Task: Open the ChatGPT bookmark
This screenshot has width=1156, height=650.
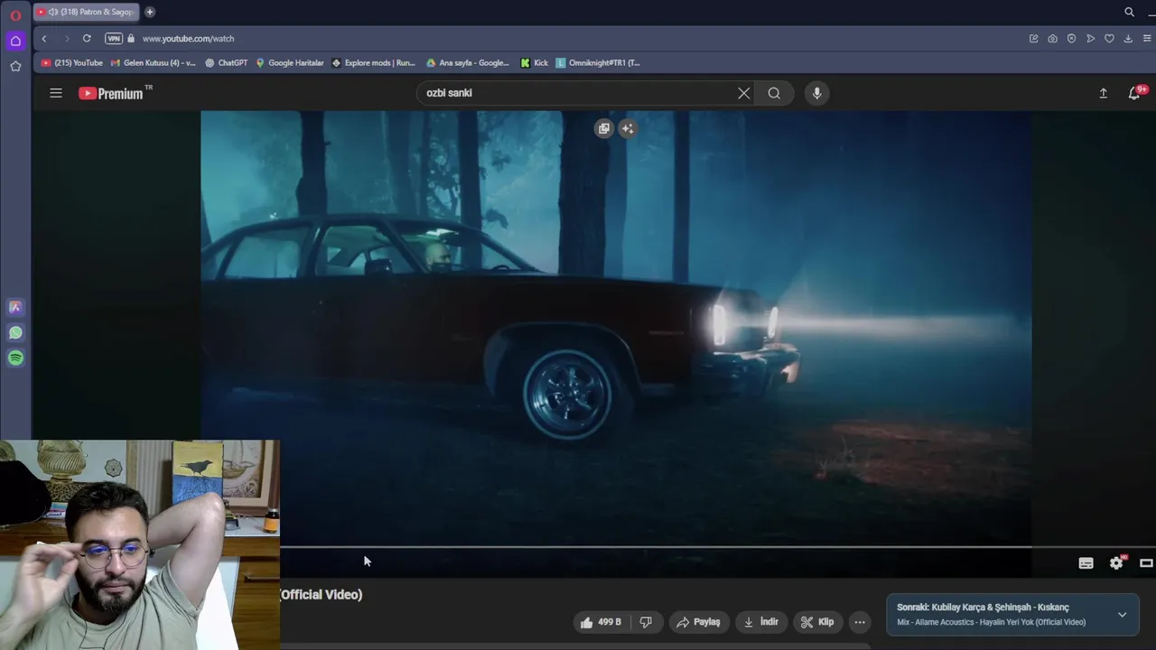Action: (x=226, y=63)
